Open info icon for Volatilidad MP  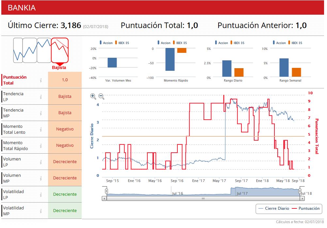pos(41,211)
